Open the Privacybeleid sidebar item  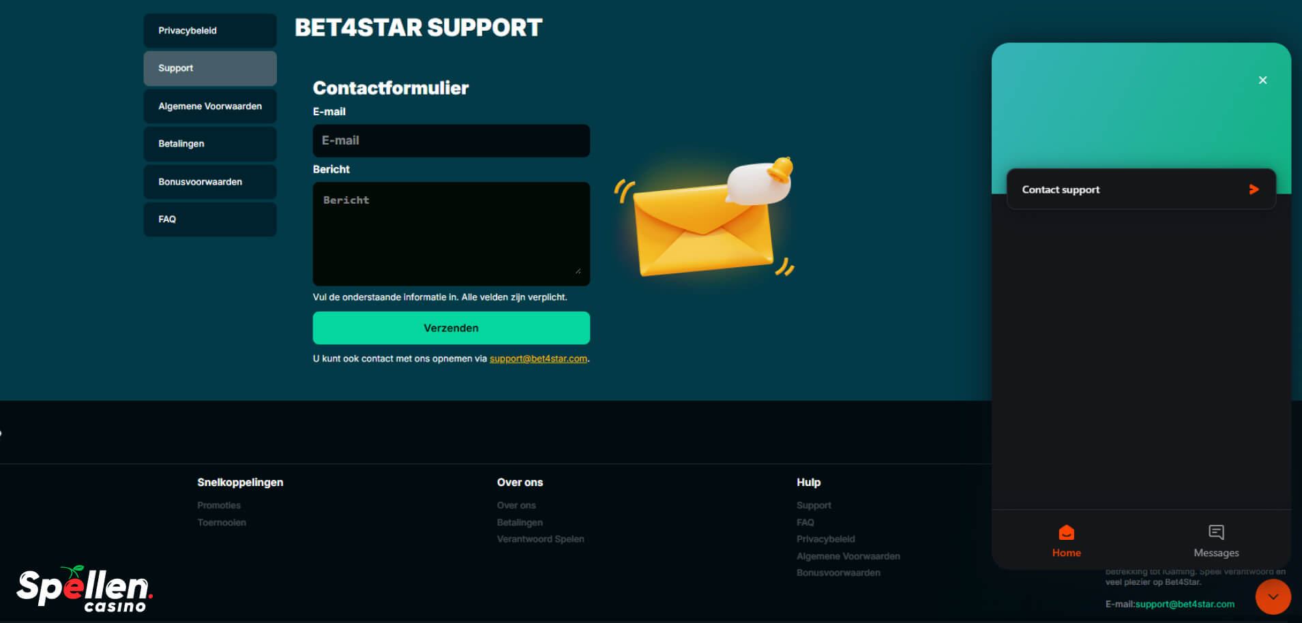coord(210,31)
